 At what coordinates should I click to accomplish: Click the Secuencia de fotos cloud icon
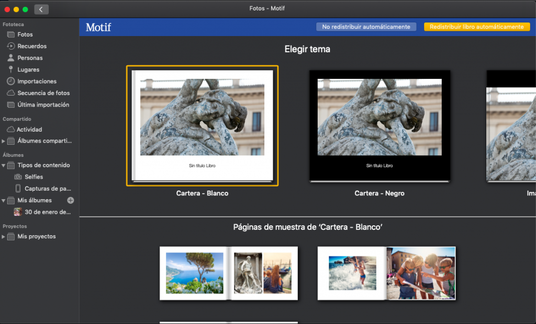click(11, 93)
